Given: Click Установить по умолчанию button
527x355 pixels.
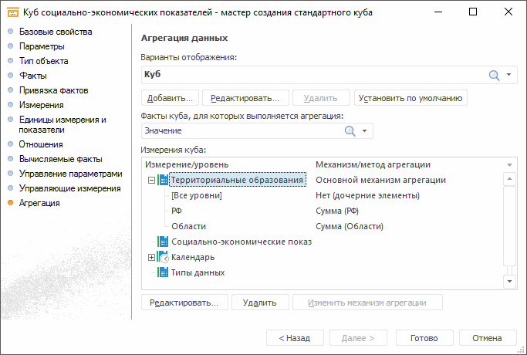Looking at the screenshot, I should tap(410, 98).
